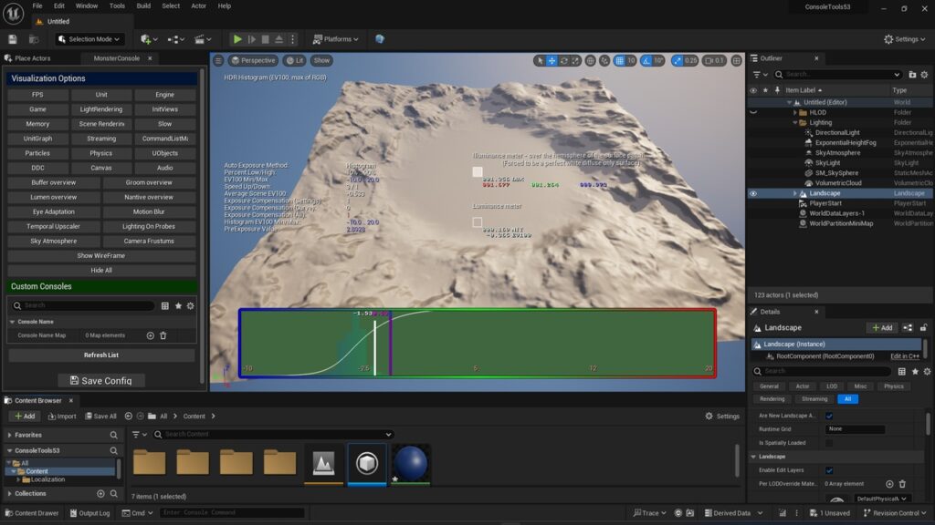This screenshot has height=525, width=935.
Task: Select the blue sphere material thumbnail
Action: (410, 463)
